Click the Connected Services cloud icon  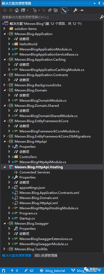[x=16, y=172]
